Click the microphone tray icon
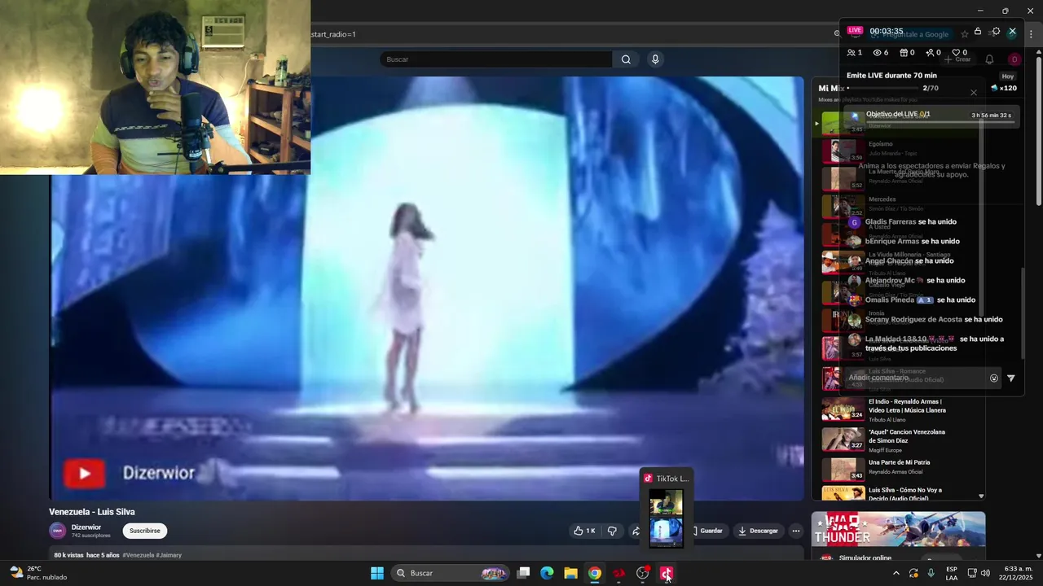This screenshot has height=586, width=1043. point(931,573)
